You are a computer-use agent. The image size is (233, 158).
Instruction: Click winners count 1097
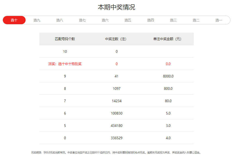tap(117, 89)
